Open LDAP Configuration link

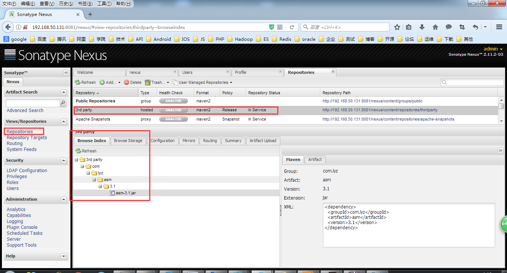[x=27, y=171]
